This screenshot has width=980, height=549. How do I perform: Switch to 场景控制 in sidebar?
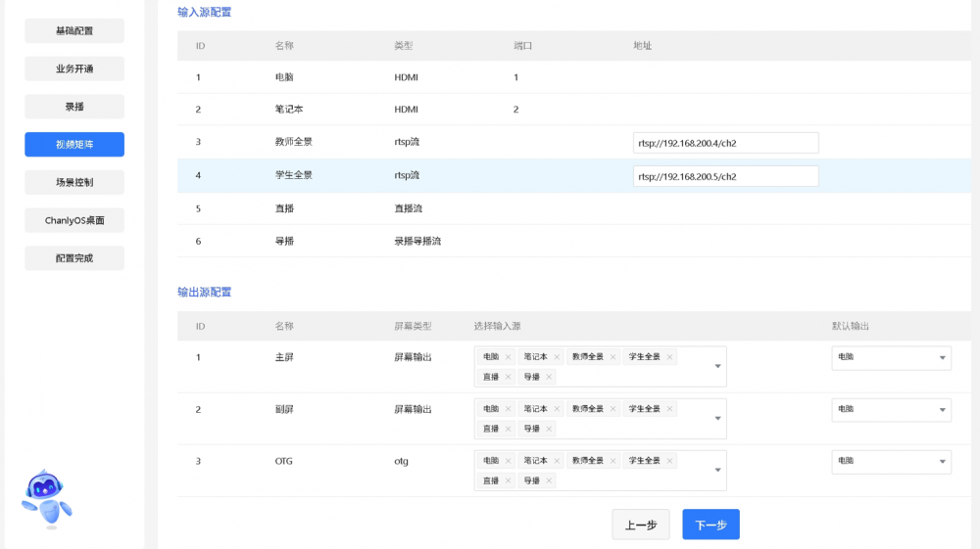[74, 182]
